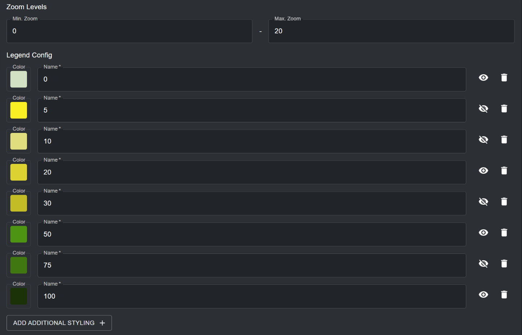Delete the legend entry named 0
The width and height of the screenshot is (522, 335).
[x=504, y=78]
